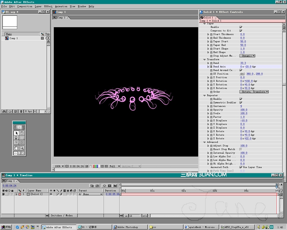Collapse the Repeater section triangle
The image size is (287, 230).
pos(204,96)
